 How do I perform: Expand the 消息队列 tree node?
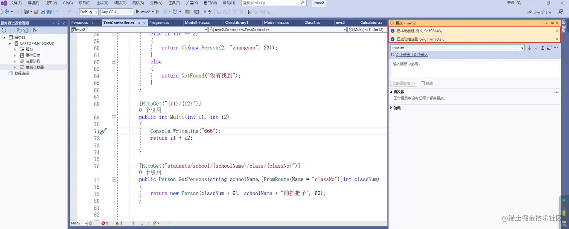[x=15, y=61]
